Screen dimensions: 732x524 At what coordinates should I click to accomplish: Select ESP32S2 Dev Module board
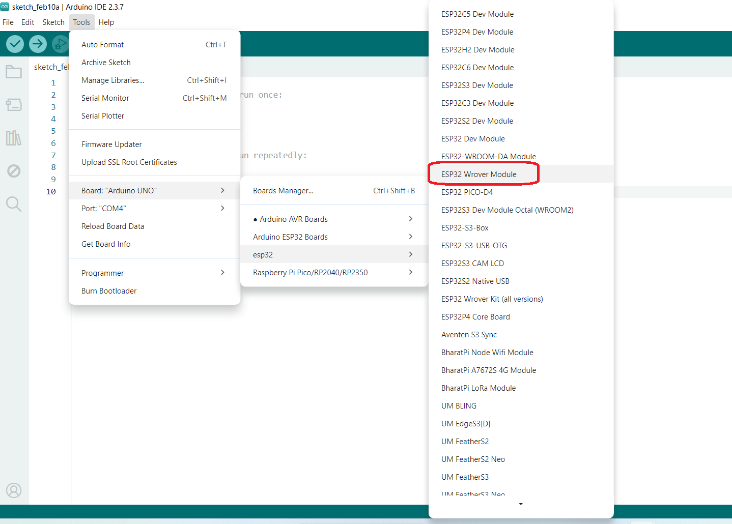pos(521,121)
